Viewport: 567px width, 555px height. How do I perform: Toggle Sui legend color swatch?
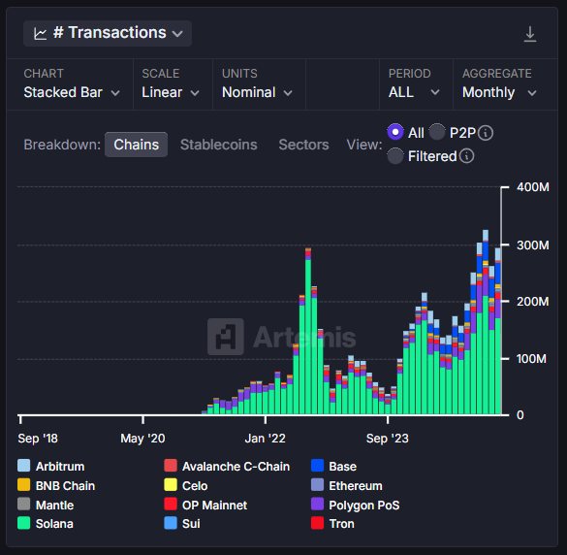tap(171, 523)
